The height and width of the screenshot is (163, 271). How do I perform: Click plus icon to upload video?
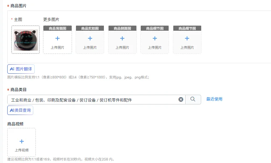pos(22,141)
